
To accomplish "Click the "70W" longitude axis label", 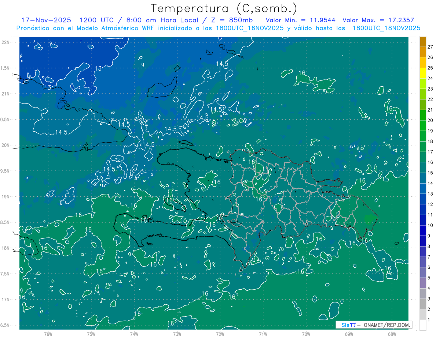I will 306,334.
